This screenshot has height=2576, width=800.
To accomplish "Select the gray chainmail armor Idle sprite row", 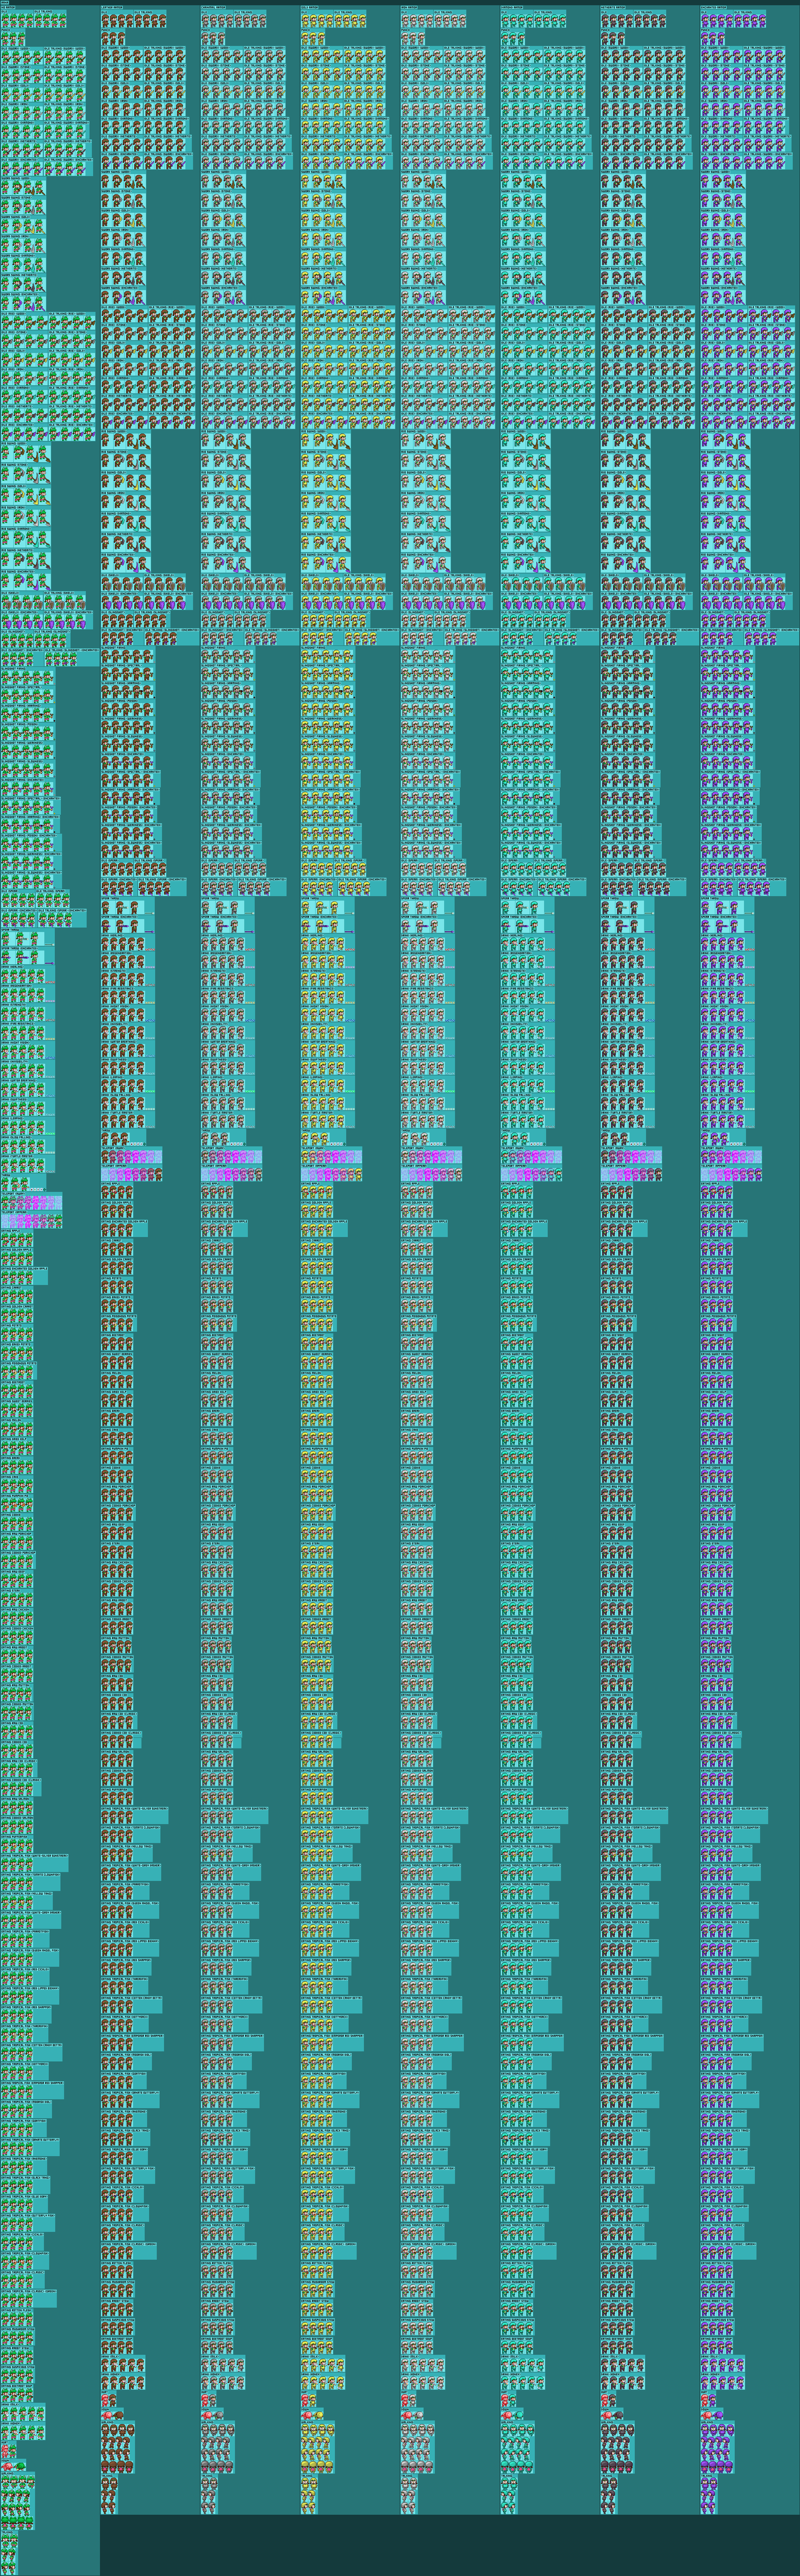I will [x=217, y=20].
